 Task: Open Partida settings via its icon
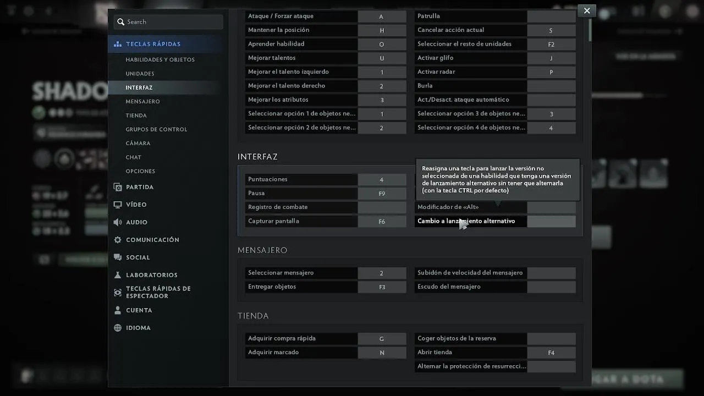click(x=118, y=187)
